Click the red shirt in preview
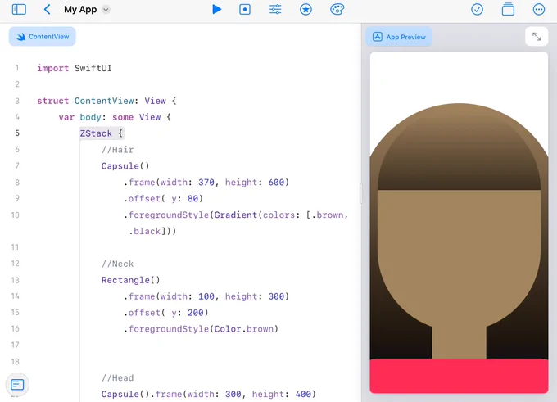557x402 pixels. click(459, 376)
